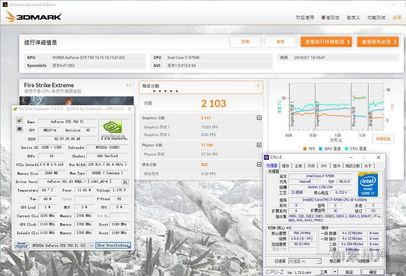The width and height of the screenshot is (406, 276).
Task: Click the 保存 button in 3DMark
Action: [280, 42]
